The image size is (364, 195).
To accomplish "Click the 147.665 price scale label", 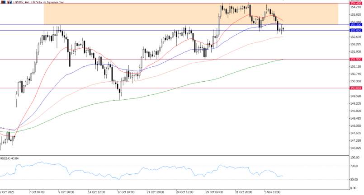I will tap(356, 133).
